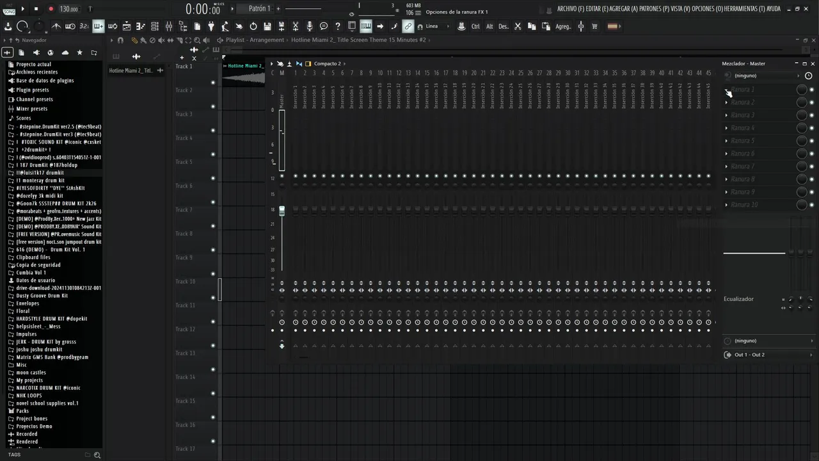Image resolution: width=819 pixels, height=461 pixels.
Task: Open the Mixer view icon
Action: [169, 26]
